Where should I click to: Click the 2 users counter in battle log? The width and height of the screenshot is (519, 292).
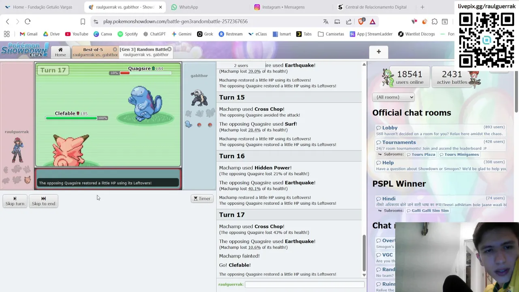click(x=241, y=65)
